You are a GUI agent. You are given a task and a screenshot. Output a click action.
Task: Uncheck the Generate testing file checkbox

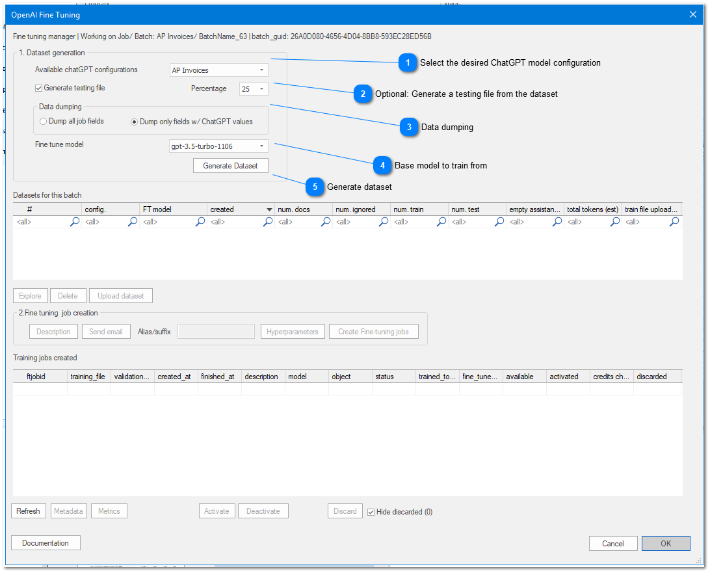click(39, 88)
